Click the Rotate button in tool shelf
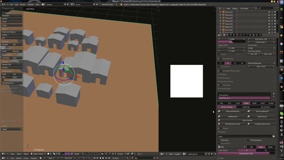This screenshot has width=284, height=160. point(12,19)
